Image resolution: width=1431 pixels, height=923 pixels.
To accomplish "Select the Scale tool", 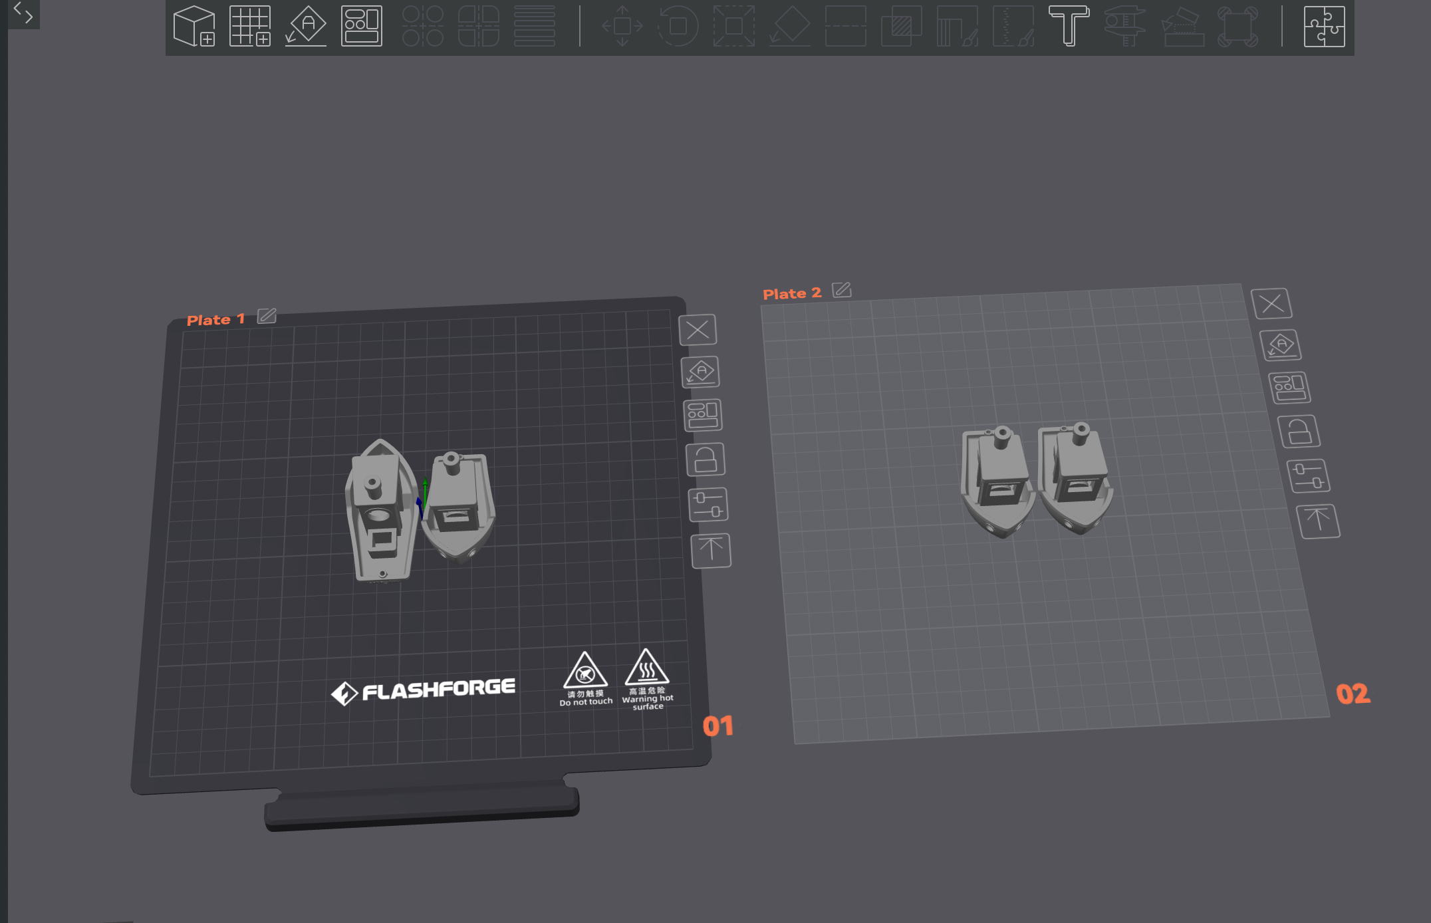I will tap(734, 27).
